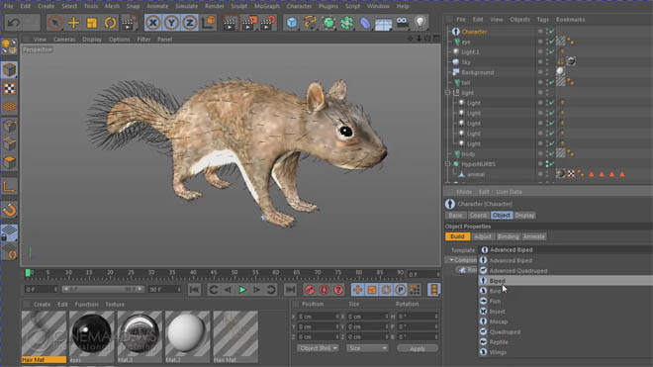Toggle Z axis lock
This screenshot has width=653, height=367.
[x=190, y=23]
